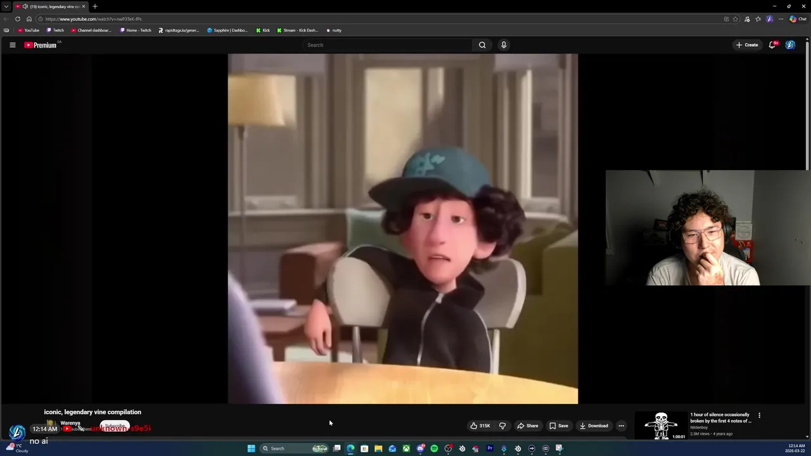Open the split screen icon in address bar
811x456 pixels.
[x=726, y=19]
